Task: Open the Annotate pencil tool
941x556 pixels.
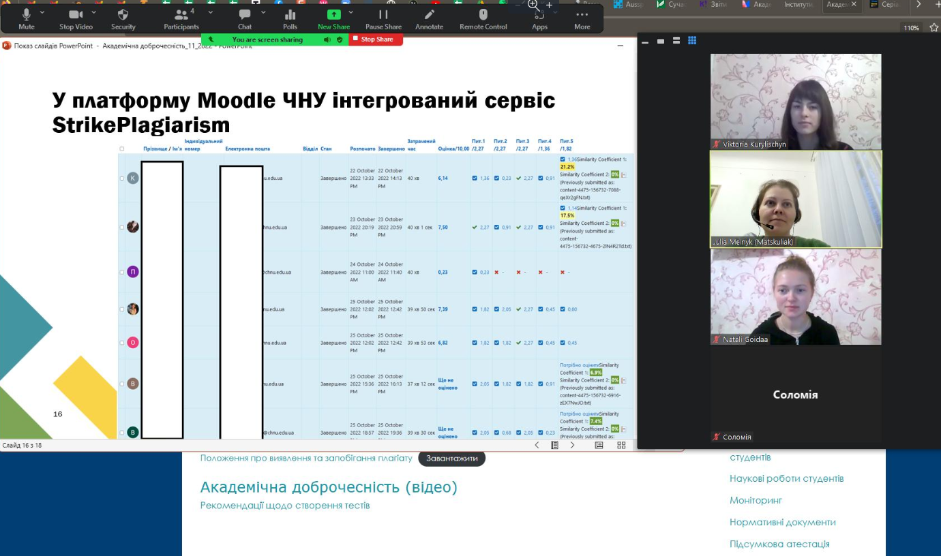Action: pos(429,19)
